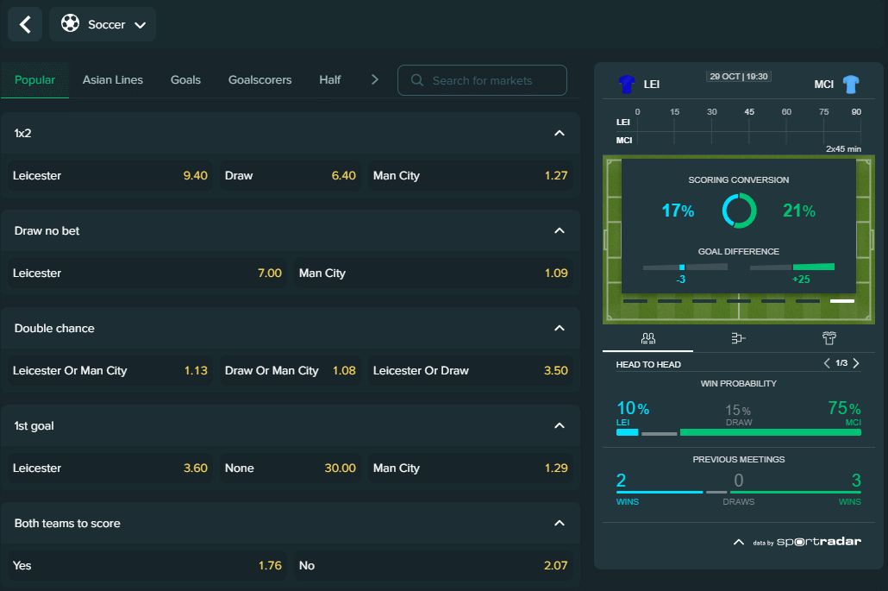Jump to the last stats slide indicator
888x591 pixels.
click(842, 301)
